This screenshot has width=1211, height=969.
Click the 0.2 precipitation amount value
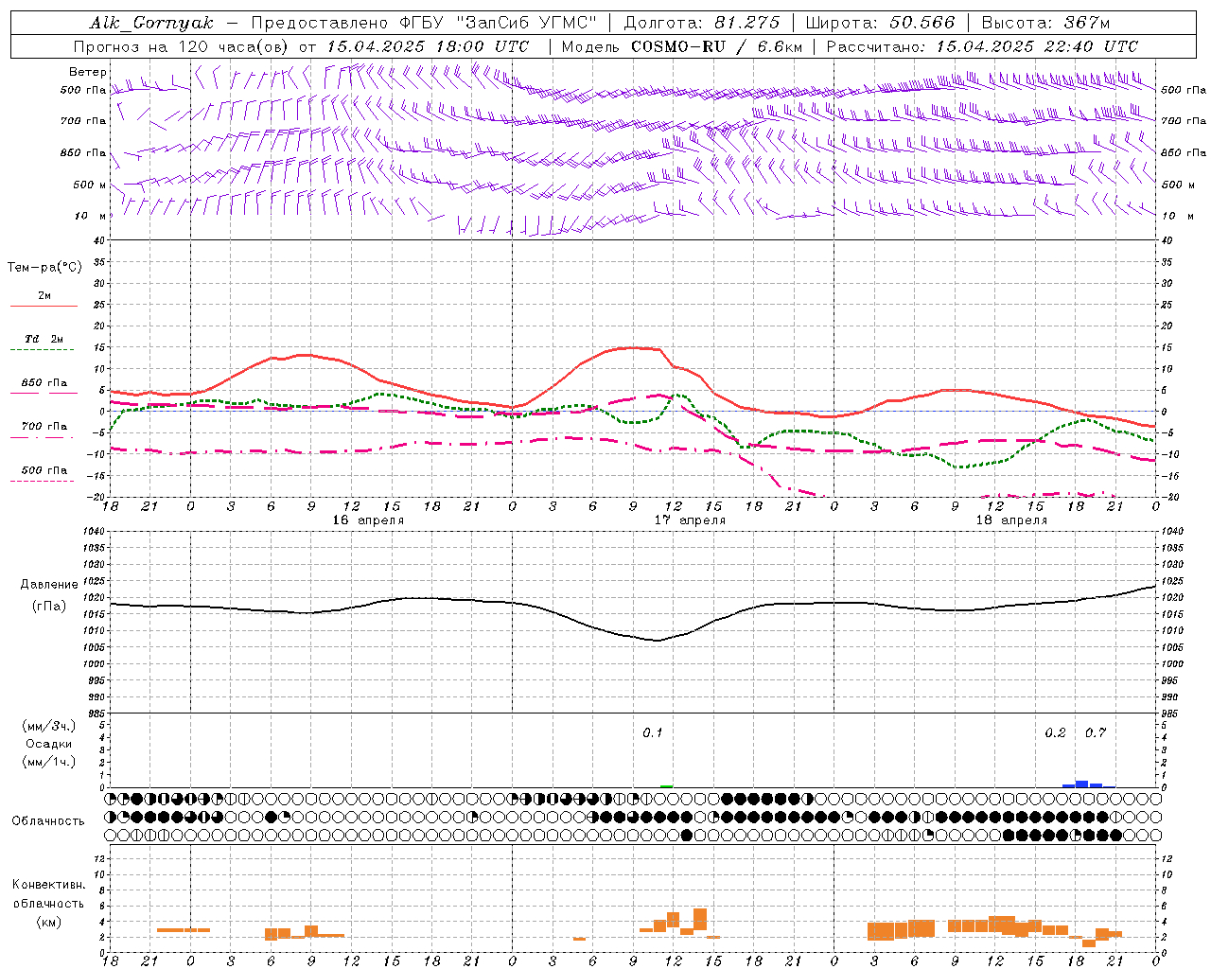[1055, 732]
